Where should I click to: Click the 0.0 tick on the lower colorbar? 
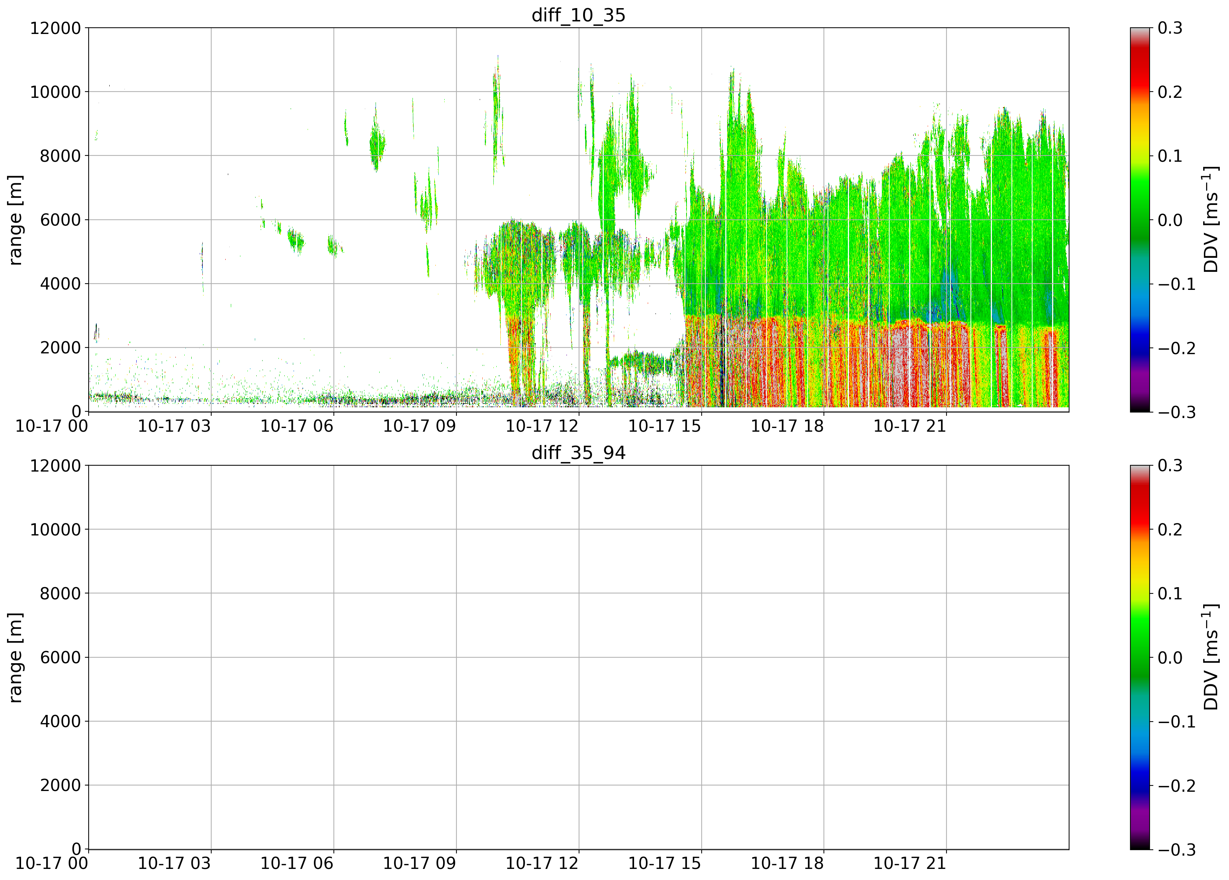tap(1171, 658)
